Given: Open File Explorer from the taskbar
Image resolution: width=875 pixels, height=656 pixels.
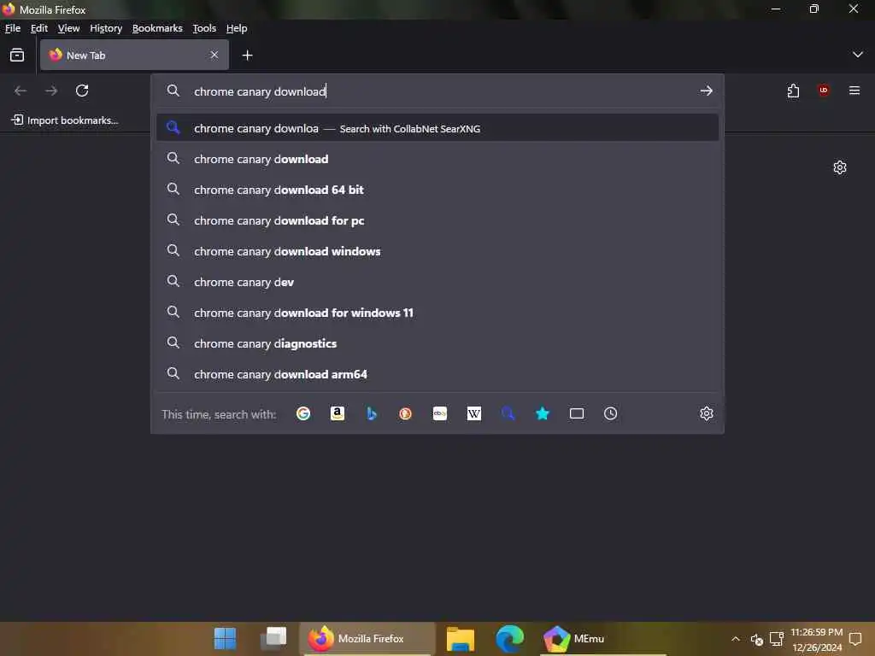Looking at the screenshot, I should [x=461, y=638].
